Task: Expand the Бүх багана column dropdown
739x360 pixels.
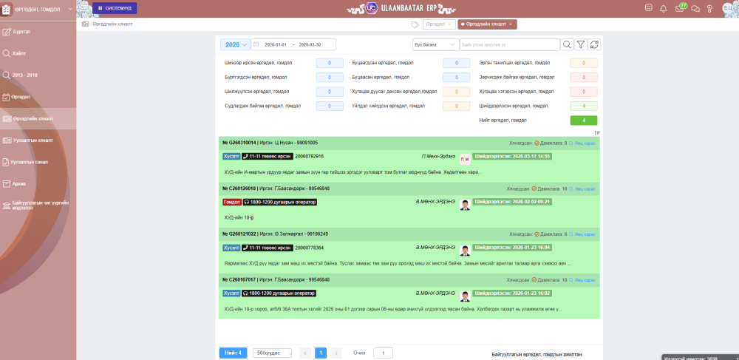Action: point(435,44)
